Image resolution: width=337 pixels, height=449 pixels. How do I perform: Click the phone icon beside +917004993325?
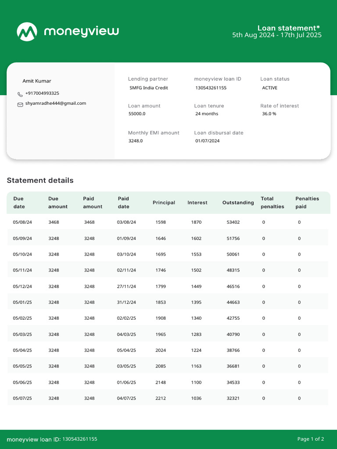[20, 94]
